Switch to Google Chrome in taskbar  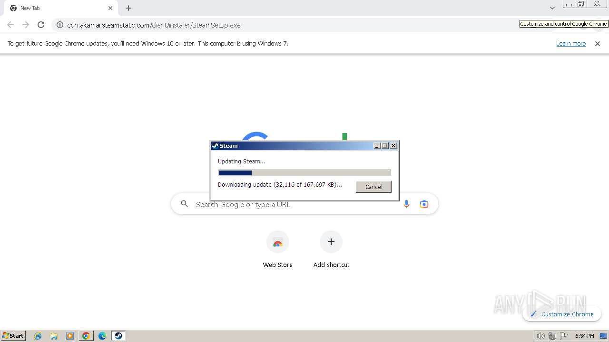pyautogui.click(x=86, y=336)
